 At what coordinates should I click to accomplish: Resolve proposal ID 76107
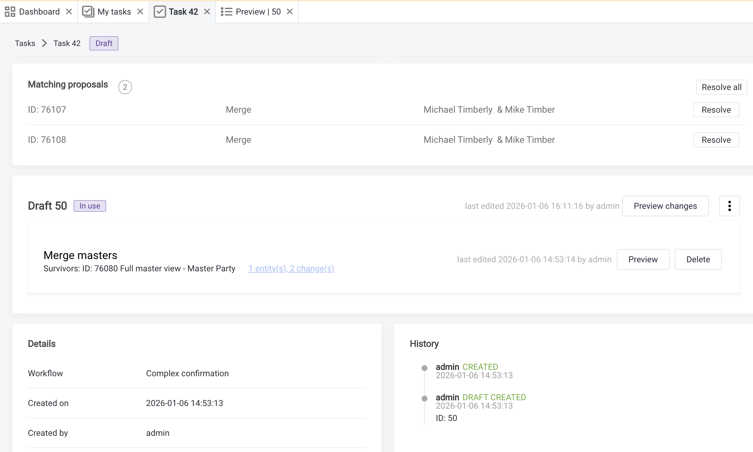pyautogui.click(x=716, y=110)
